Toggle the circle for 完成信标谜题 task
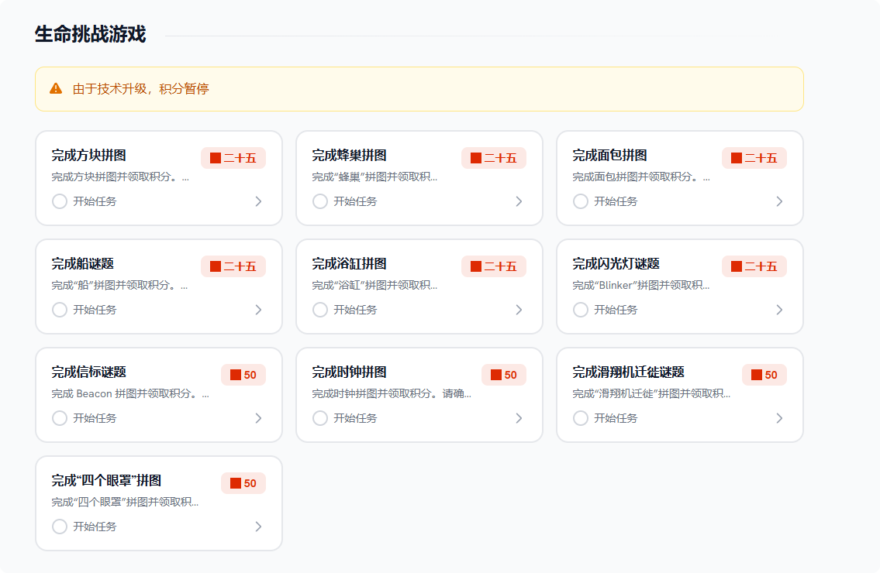880x573 pixels. (60, 418)
